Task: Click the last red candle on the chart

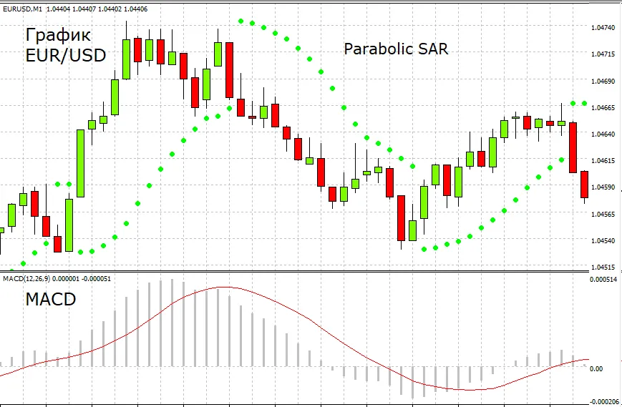Action: pos(584,185)
